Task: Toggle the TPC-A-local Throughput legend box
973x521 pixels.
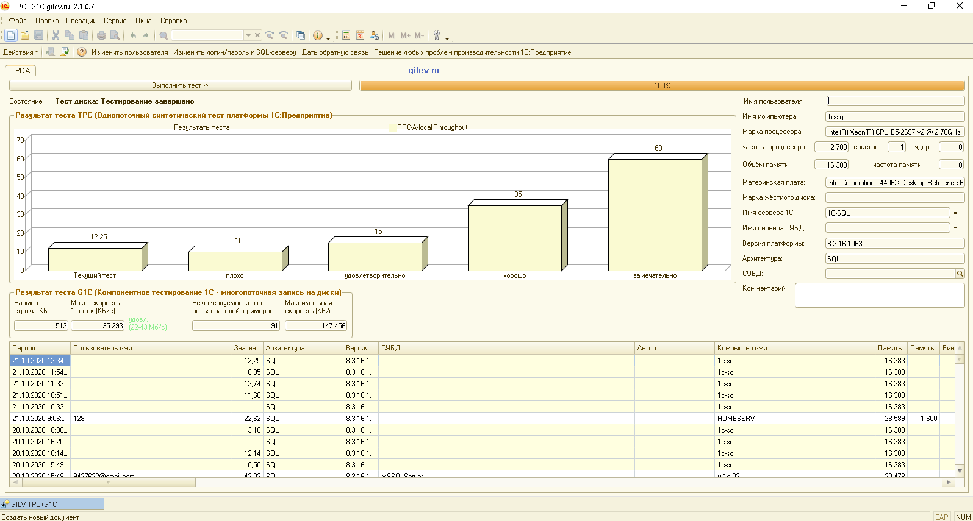Action: coord(393,128)
